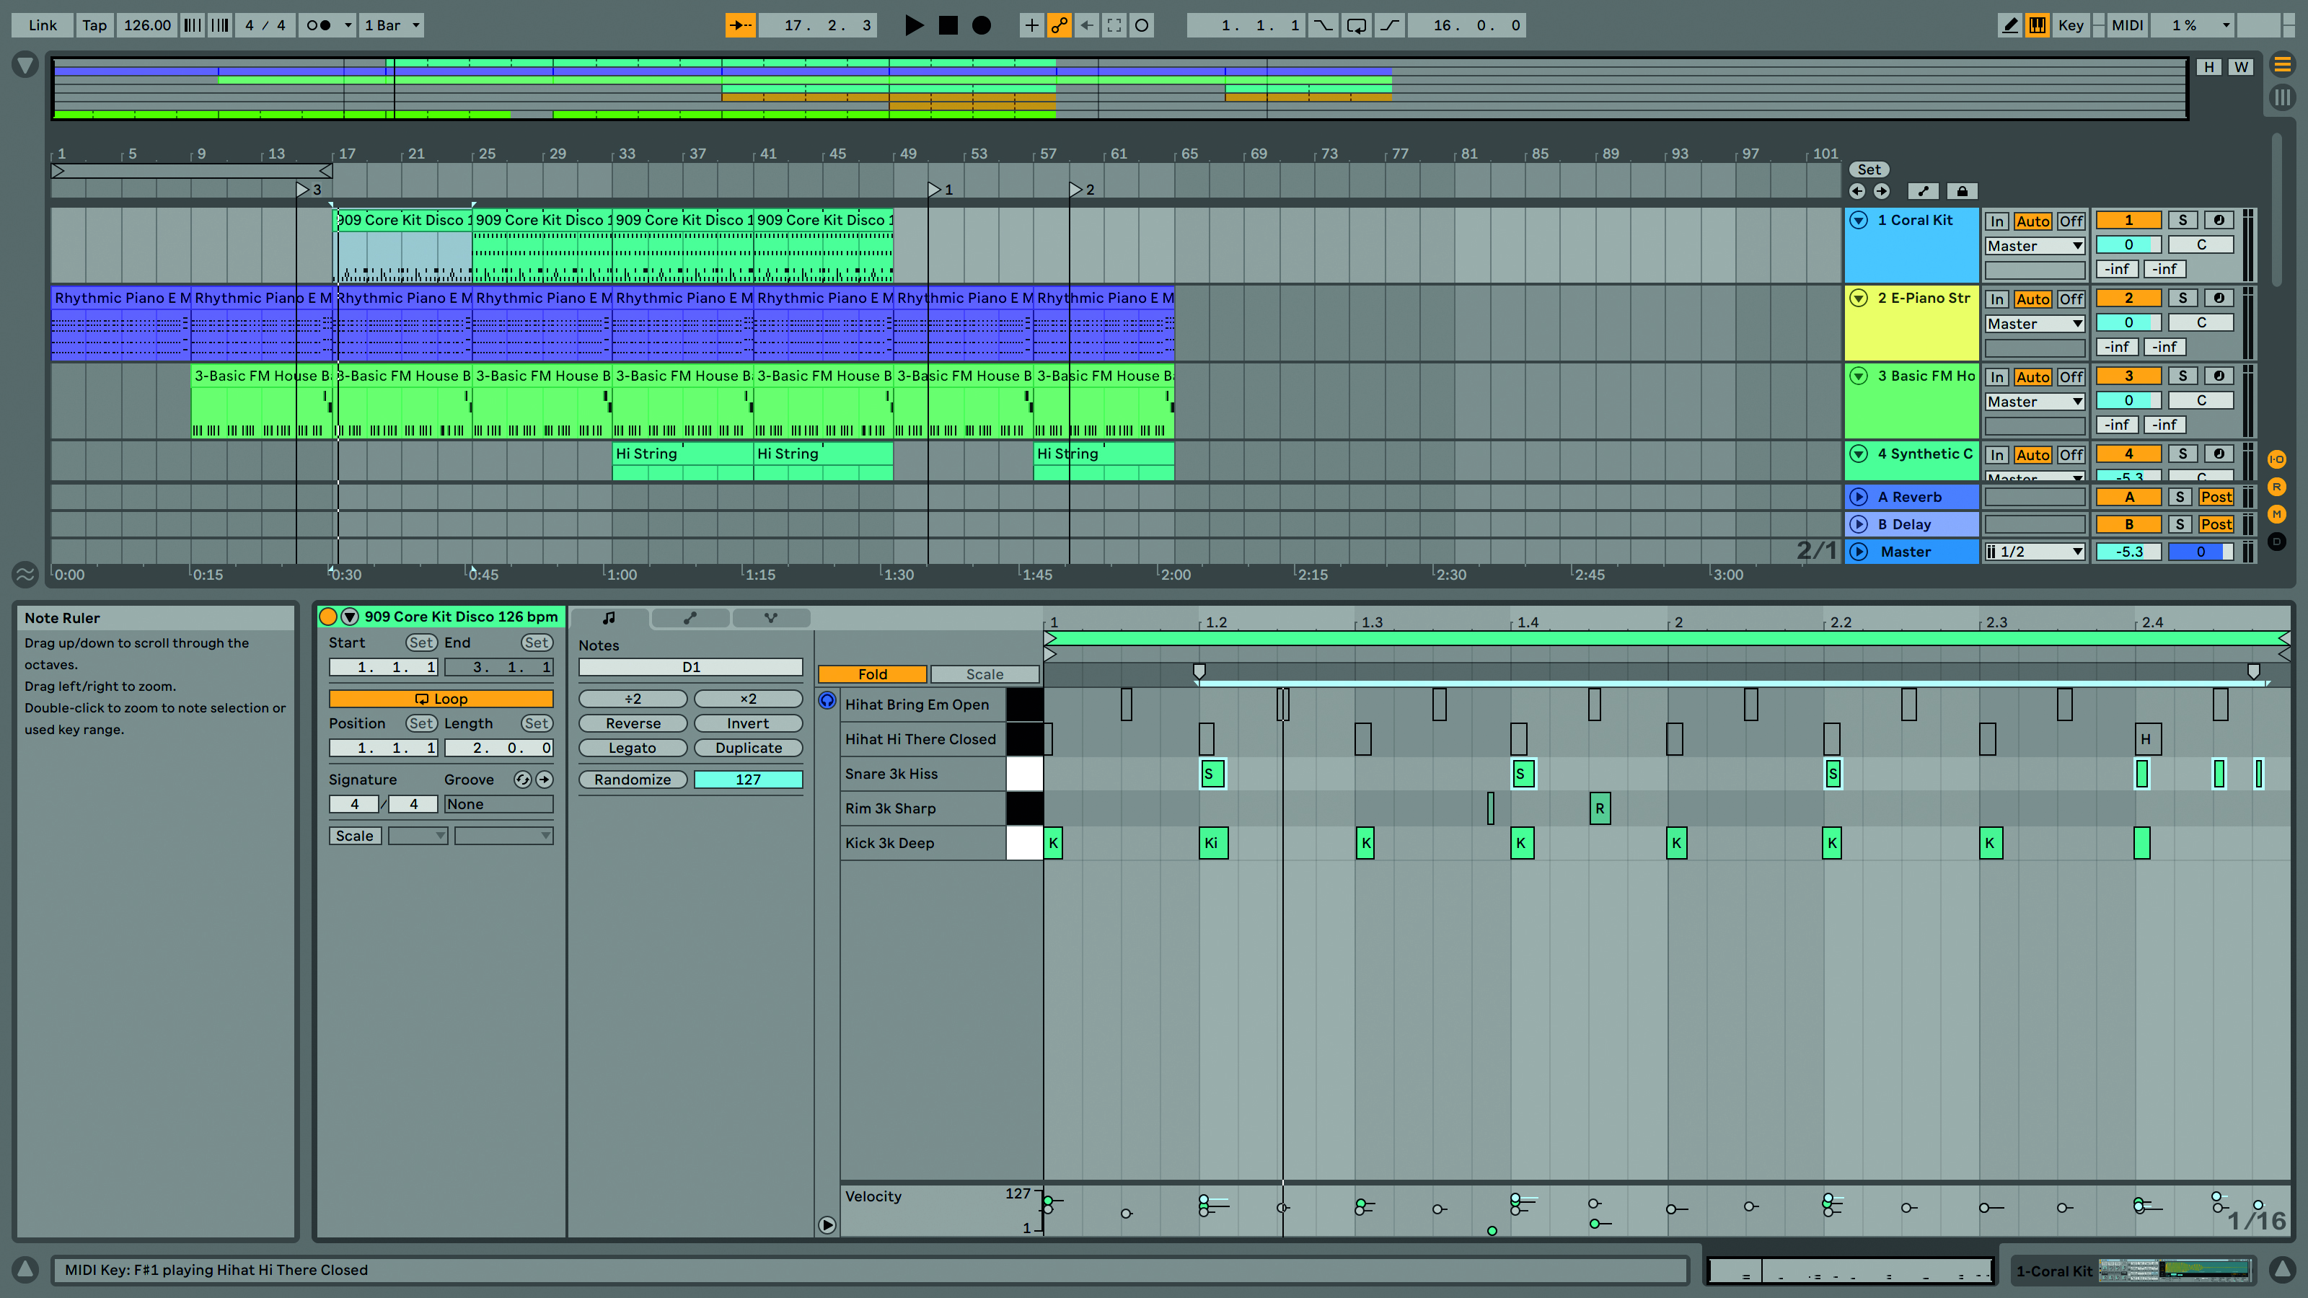Click the clip Loop button
The image size is (2308, 1298).
pyautogui.click(x=441, y=699)
